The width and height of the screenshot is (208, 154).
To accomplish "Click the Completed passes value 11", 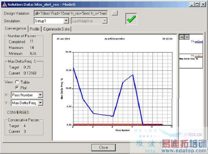I will tap(32, 41).
